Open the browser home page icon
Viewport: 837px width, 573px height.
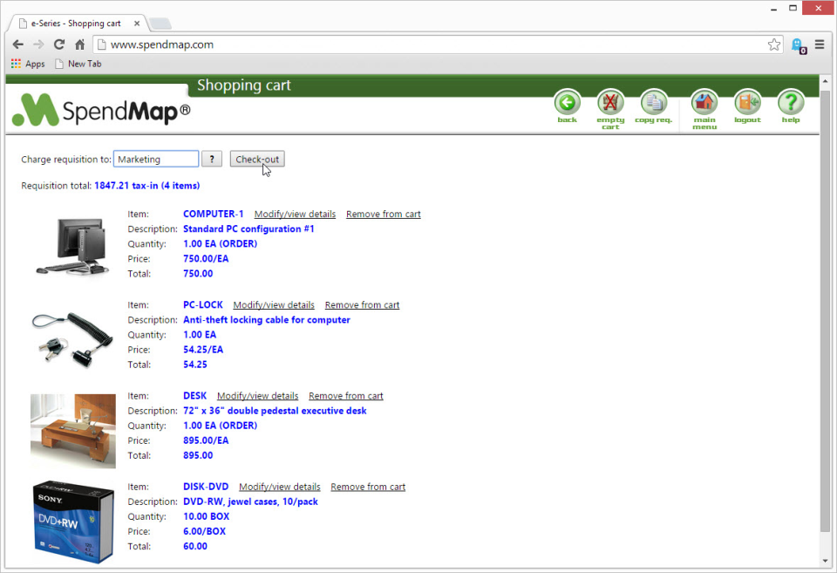coord(78,44)
